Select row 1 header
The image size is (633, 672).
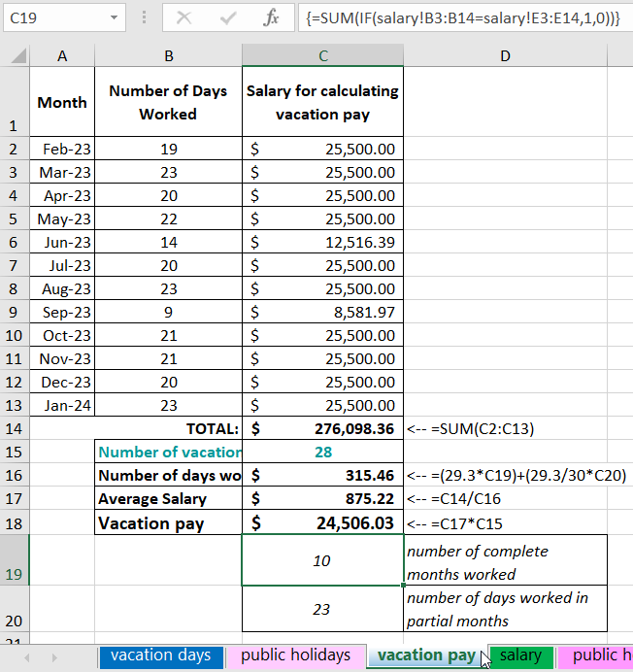point(15,102)
